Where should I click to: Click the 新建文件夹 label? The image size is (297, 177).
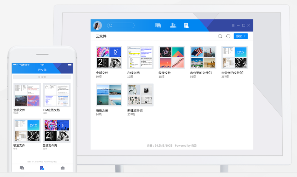click(135, 110)
